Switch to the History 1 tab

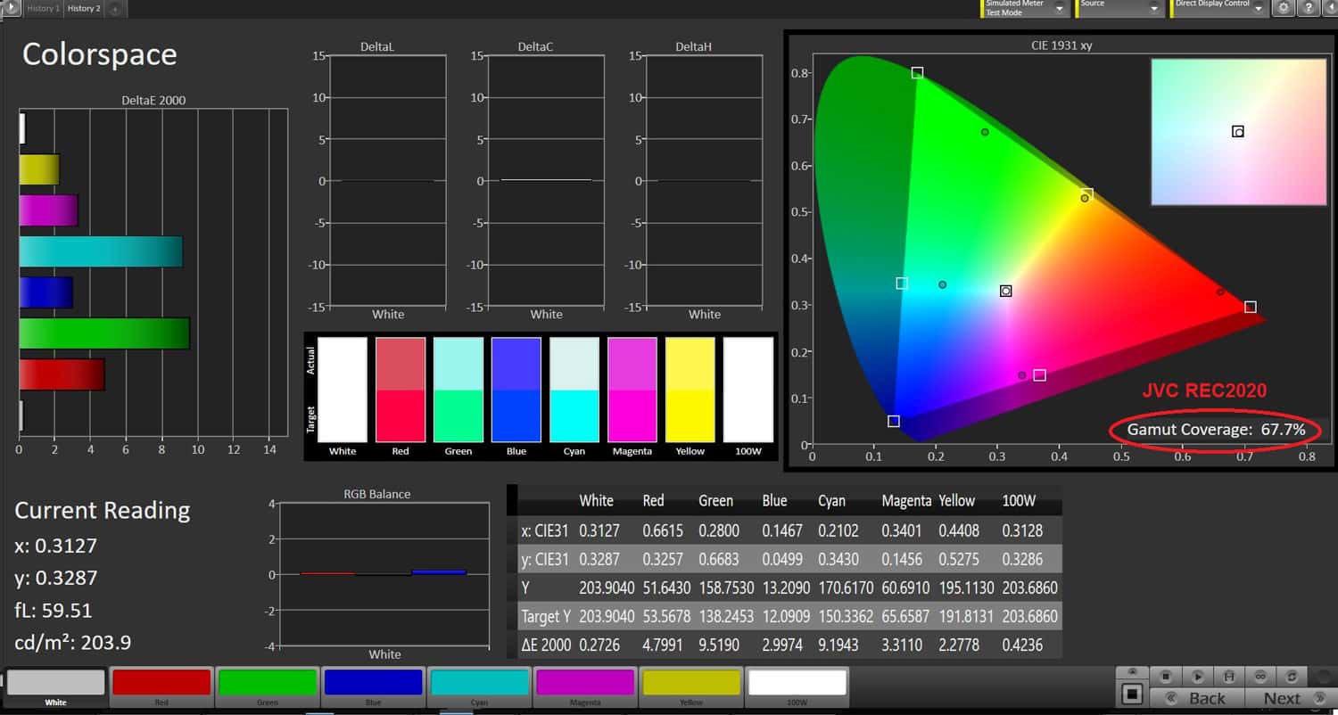(x=42, y=8)
